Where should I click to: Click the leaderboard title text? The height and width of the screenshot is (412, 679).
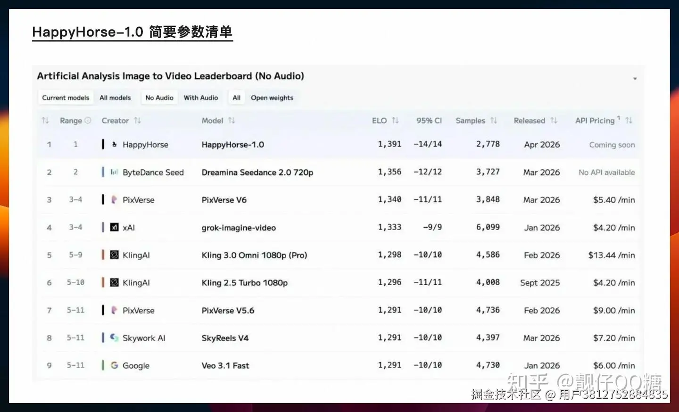click(170, 76)
